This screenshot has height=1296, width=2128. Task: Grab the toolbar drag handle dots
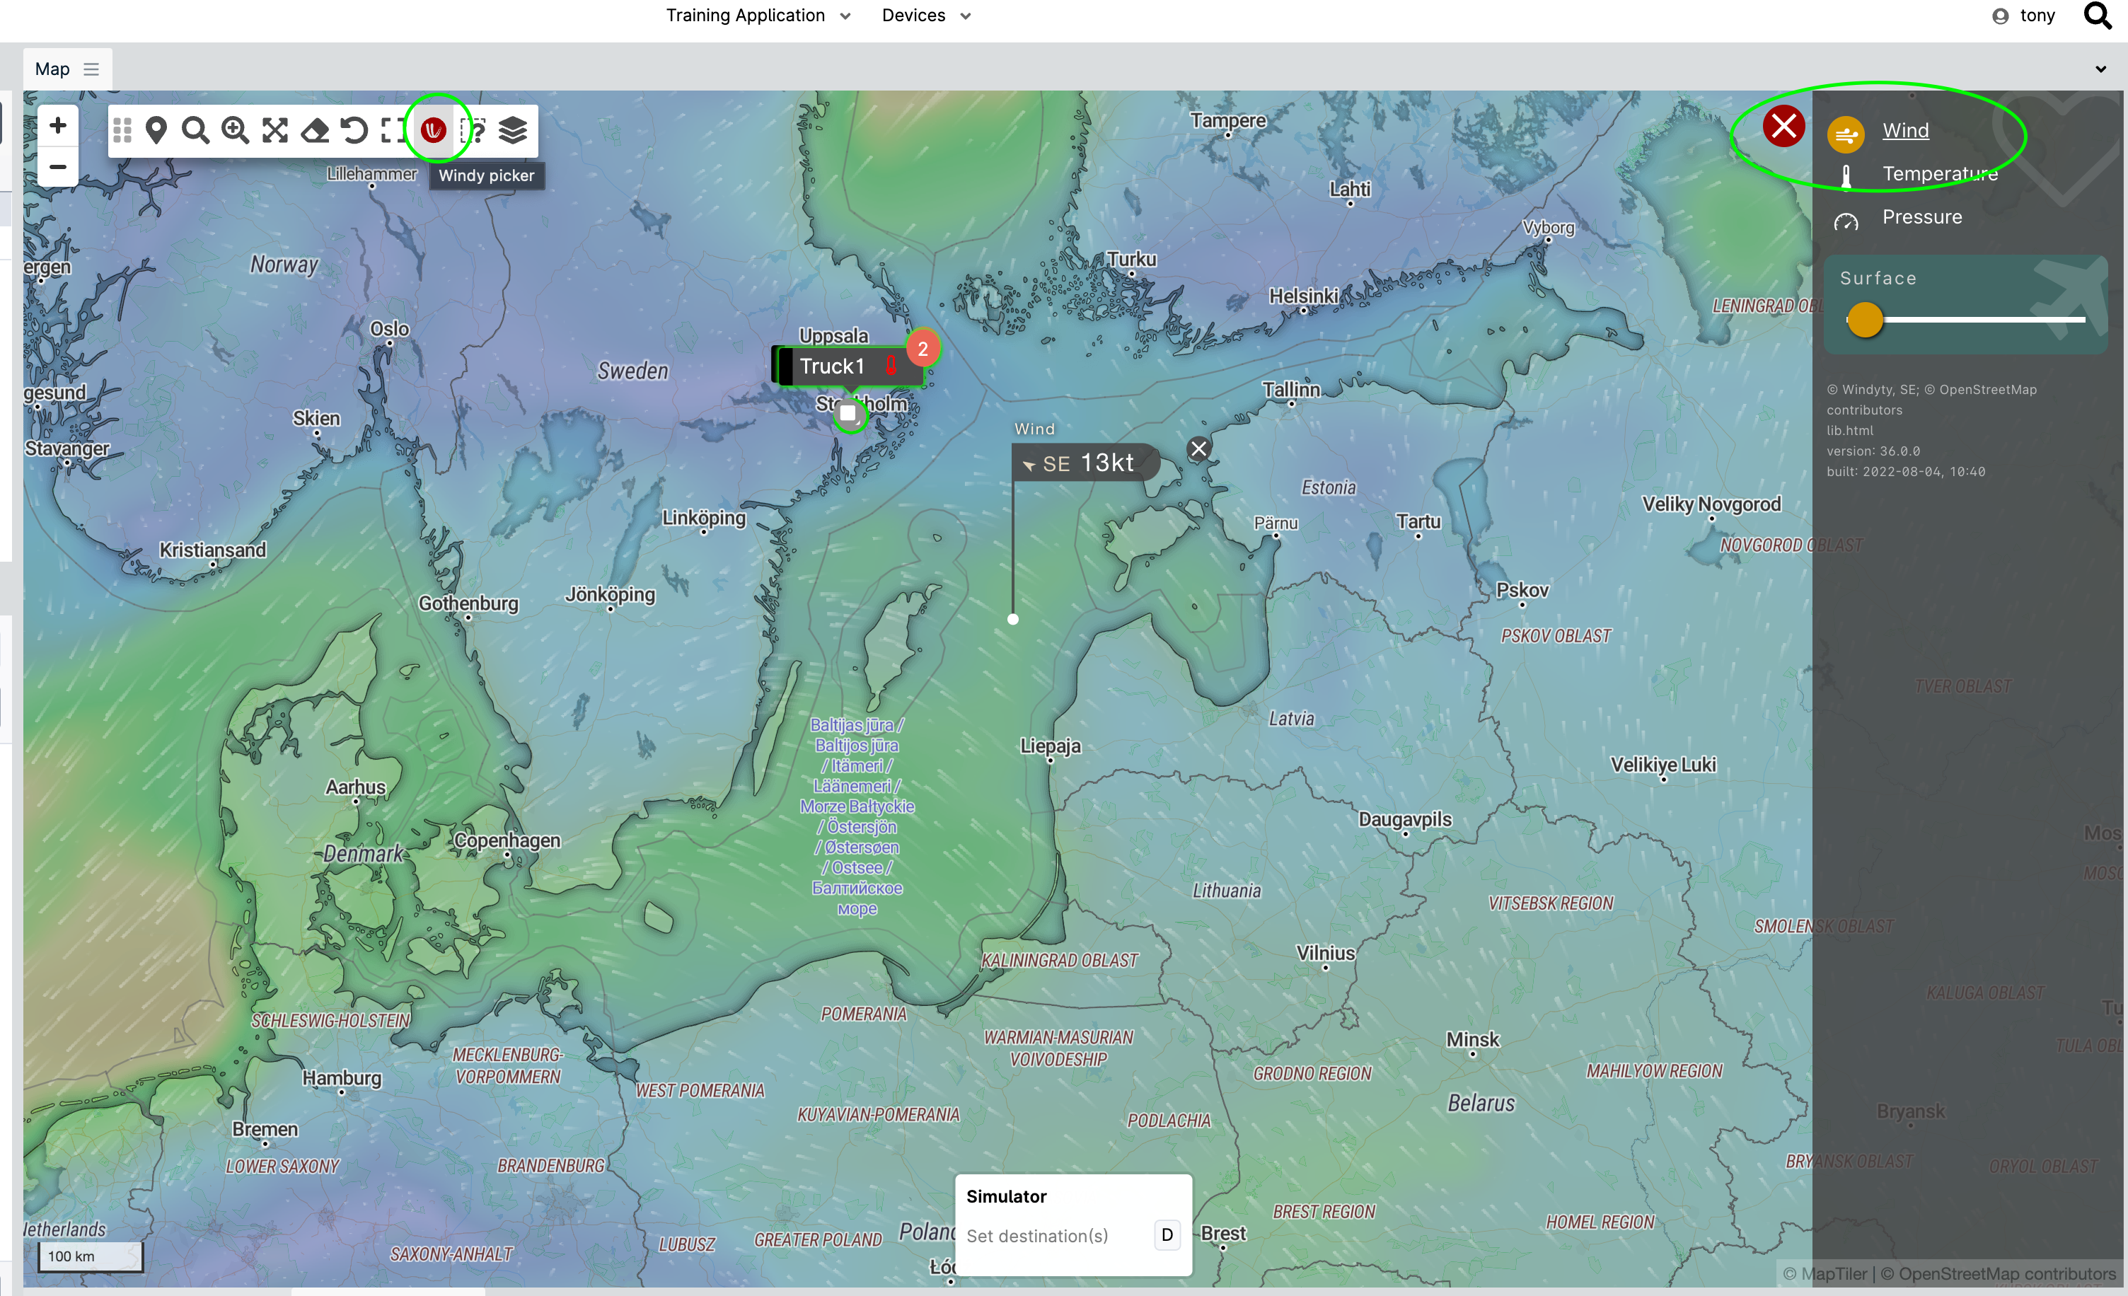[x=122, y=130]
